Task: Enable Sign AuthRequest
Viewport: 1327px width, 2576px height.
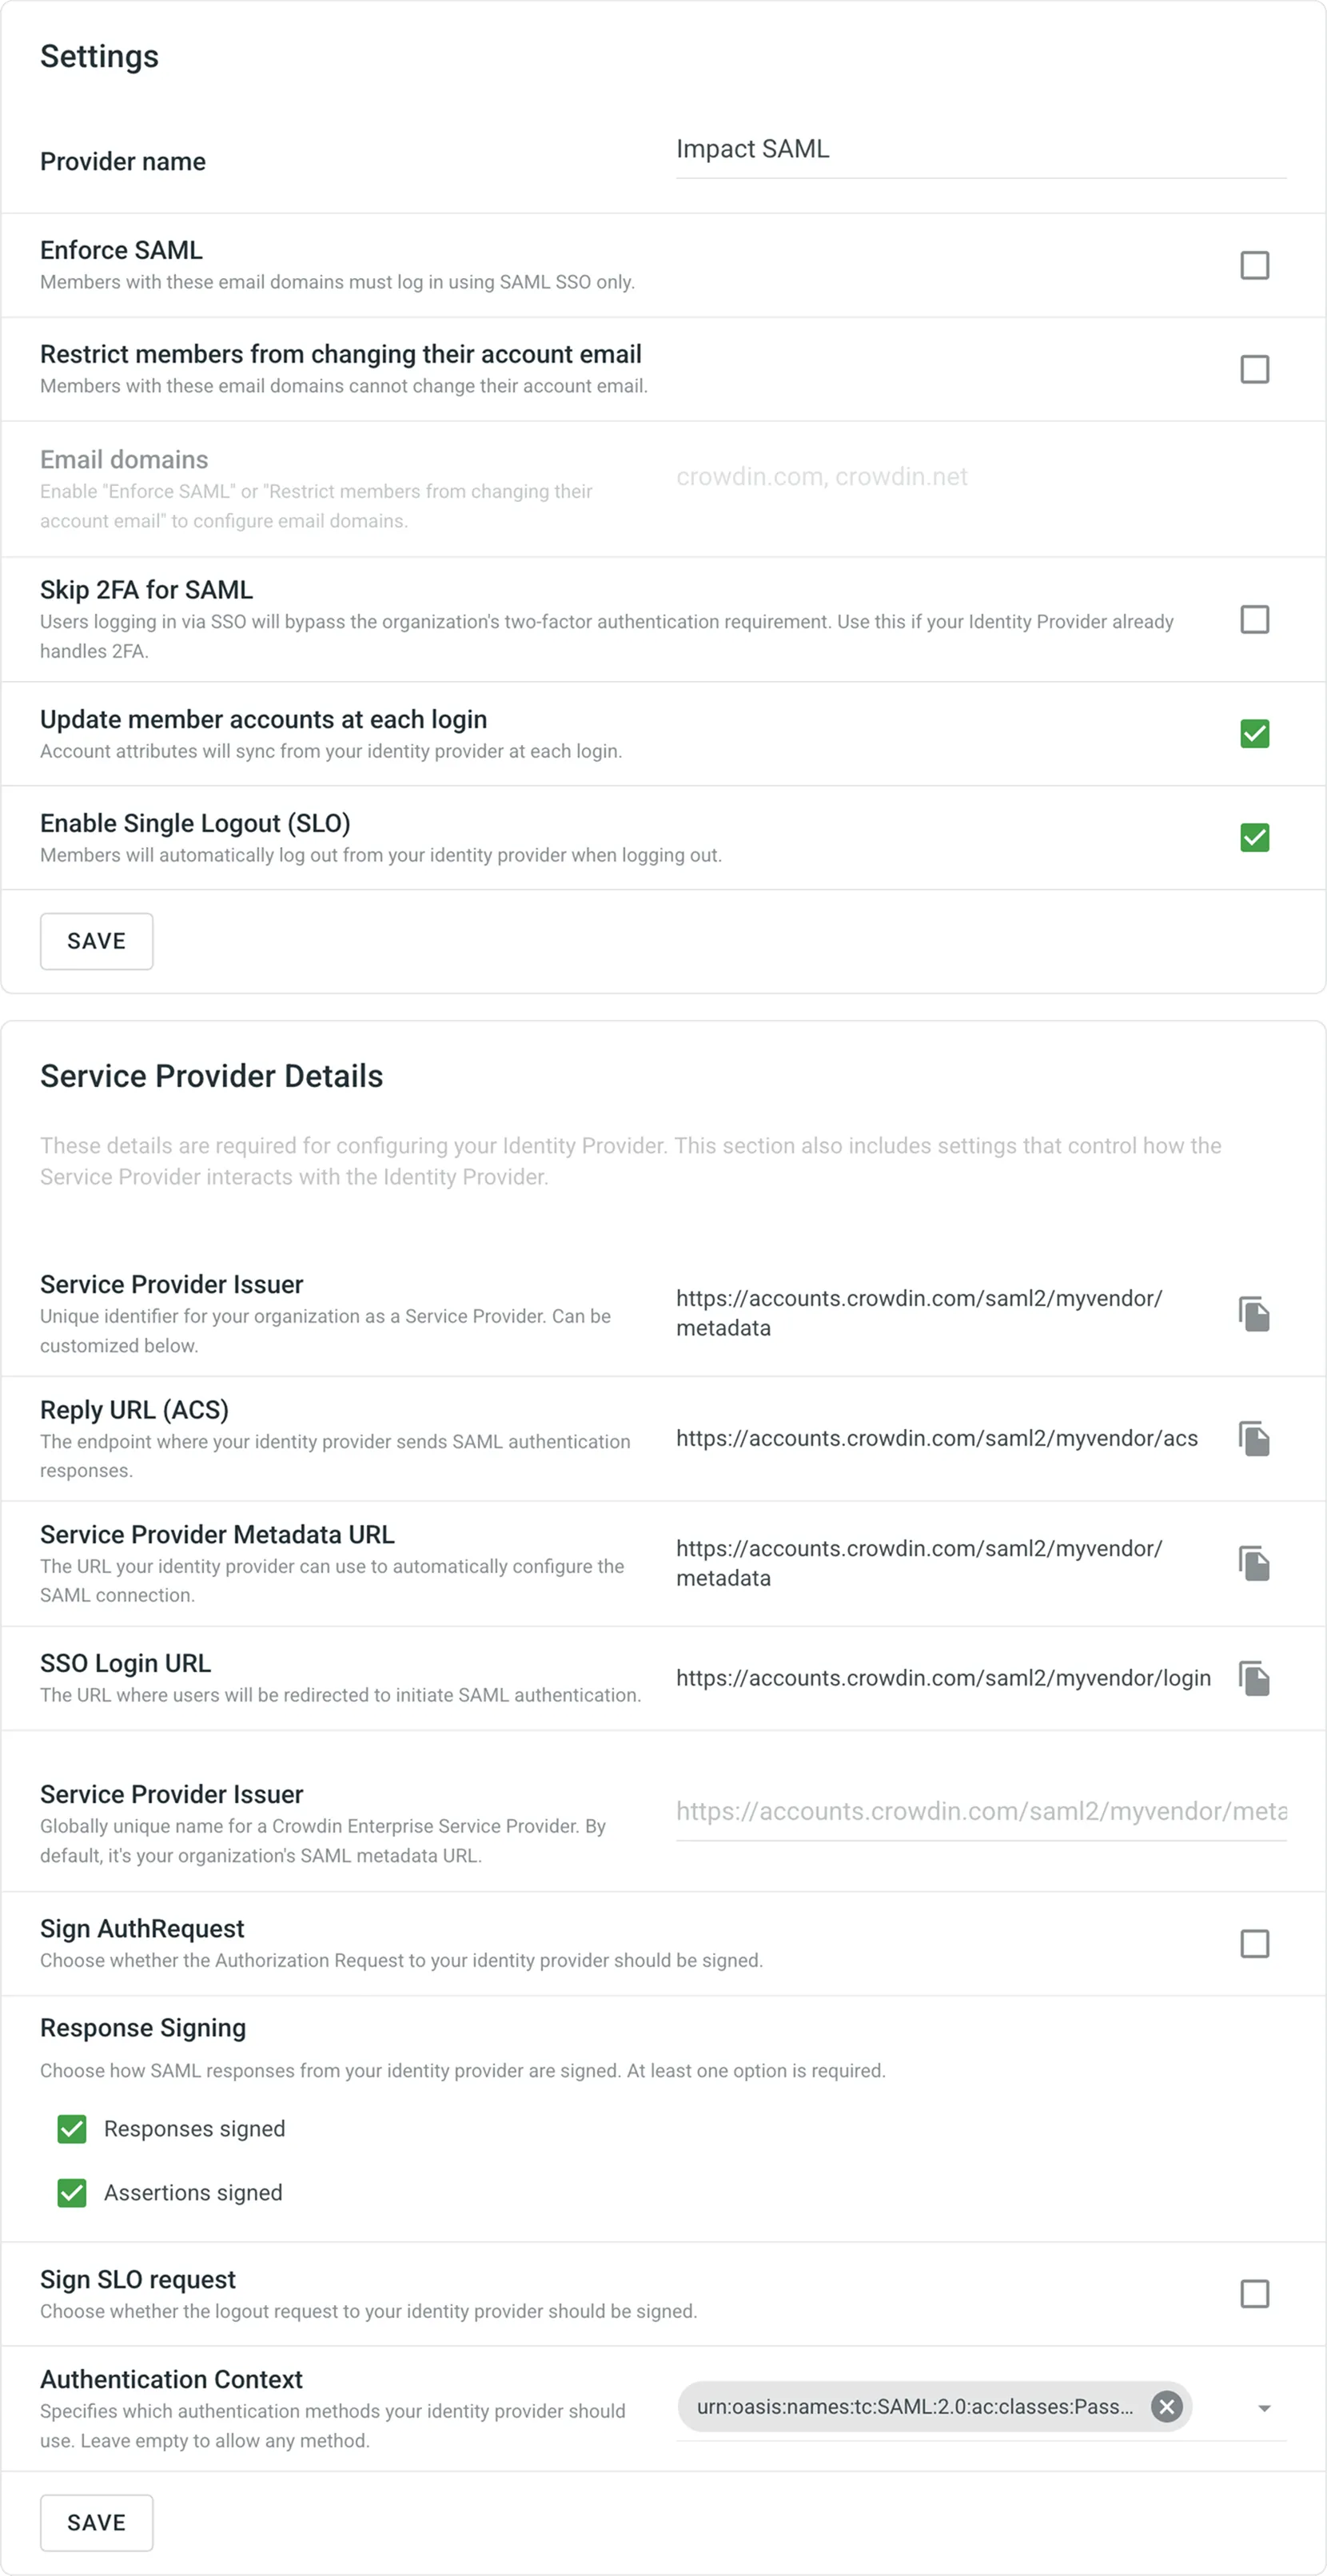Action: (x=1253, y=1943)
